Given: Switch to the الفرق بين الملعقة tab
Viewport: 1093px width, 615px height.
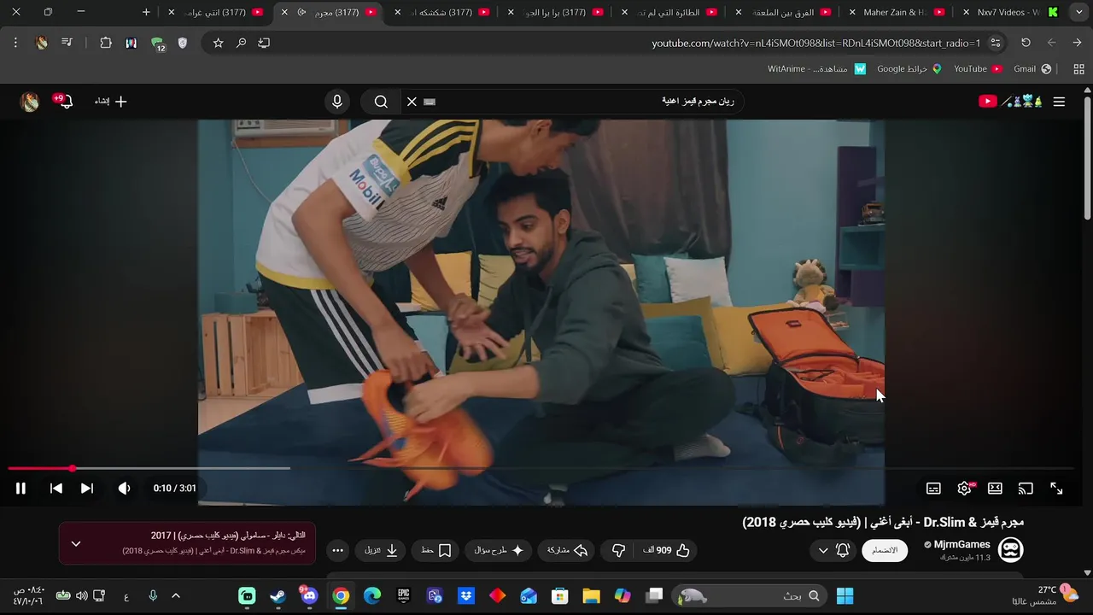Looking at the screenshot, I should coord(784,13).
